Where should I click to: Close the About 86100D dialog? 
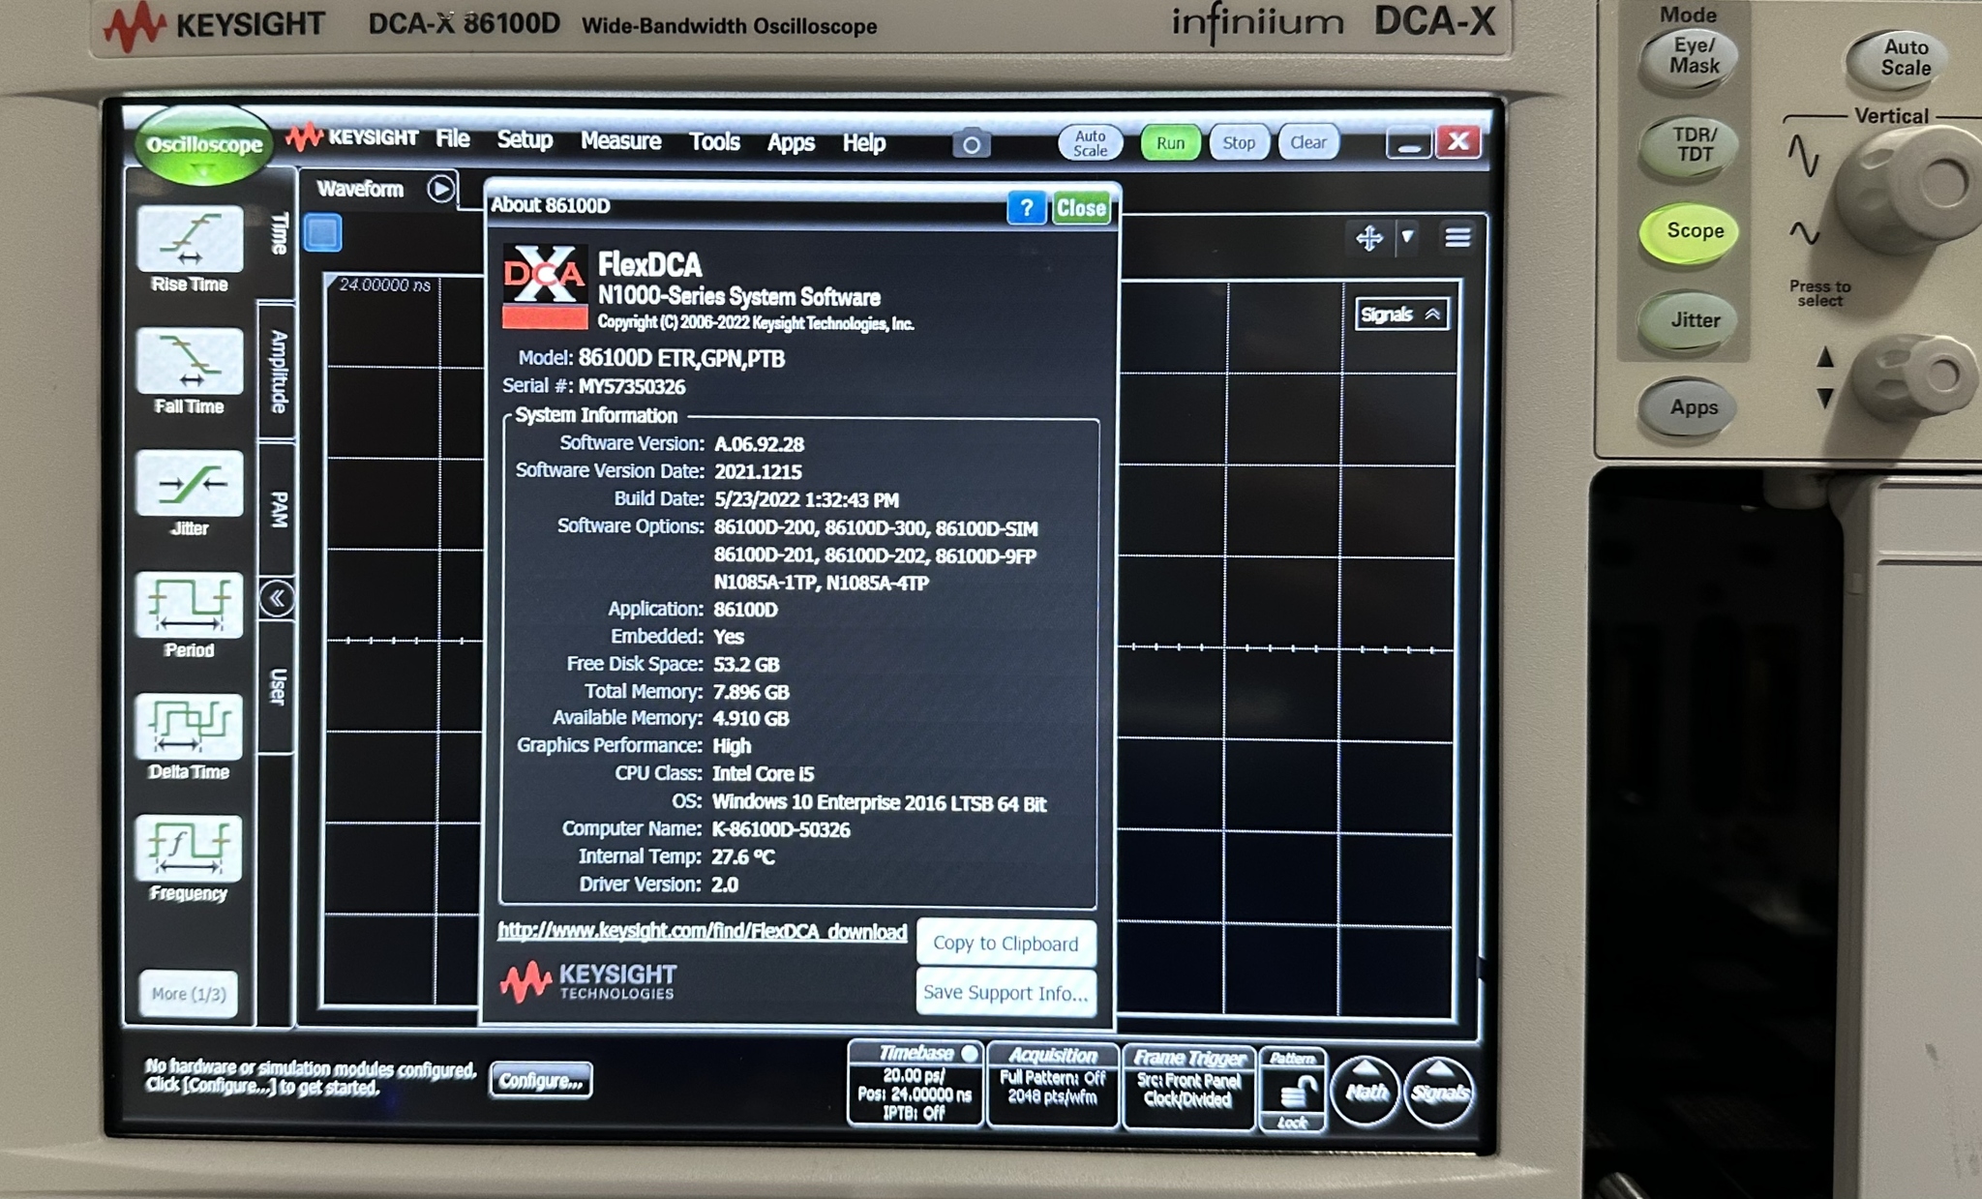1080,208
